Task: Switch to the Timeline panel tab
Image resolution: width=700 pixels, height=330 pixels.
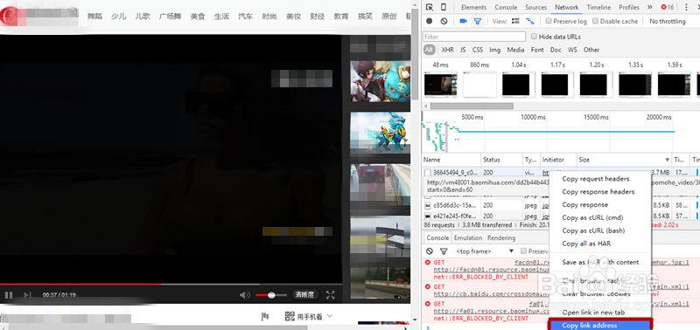Action: (598, 7)
